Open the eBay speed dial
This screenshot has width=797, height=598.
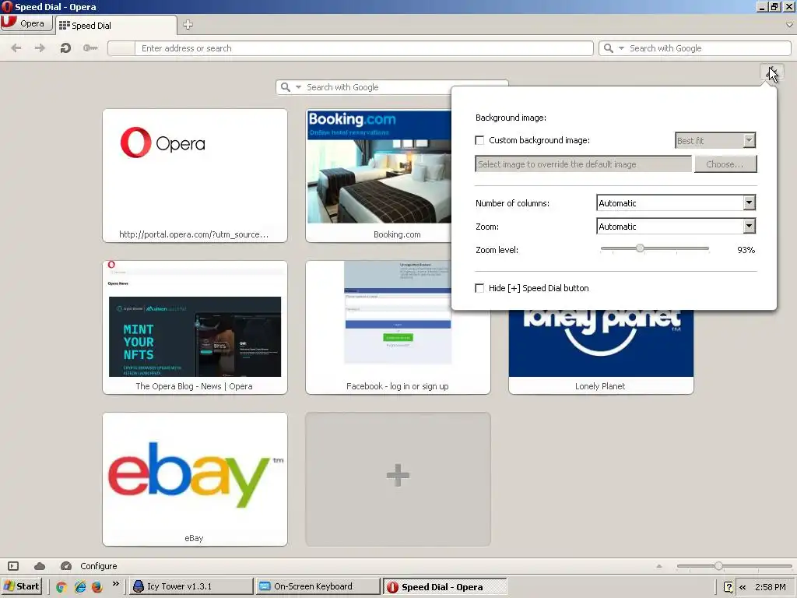[x=195, y=479]
